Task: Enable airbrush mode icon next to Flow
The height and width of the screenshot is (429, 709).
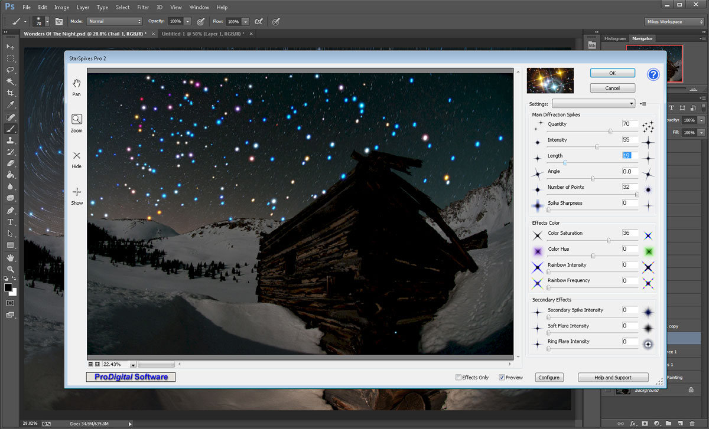Action: coord(258,21)
